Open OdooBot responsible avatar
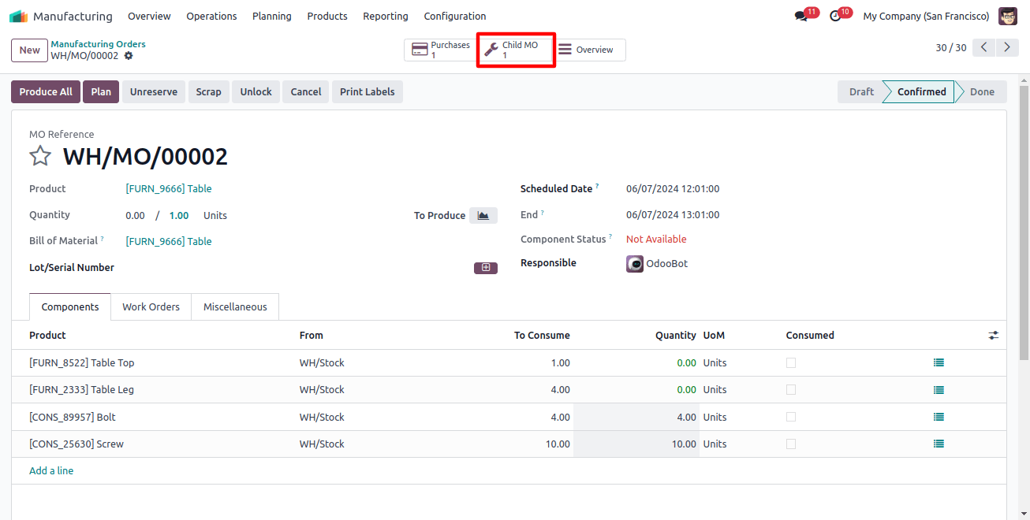 click(x=635, y=264)
